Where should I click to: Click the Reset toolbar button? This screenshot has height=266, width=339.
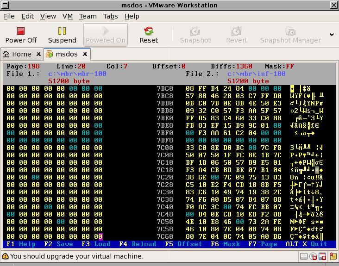click(149, 35)
